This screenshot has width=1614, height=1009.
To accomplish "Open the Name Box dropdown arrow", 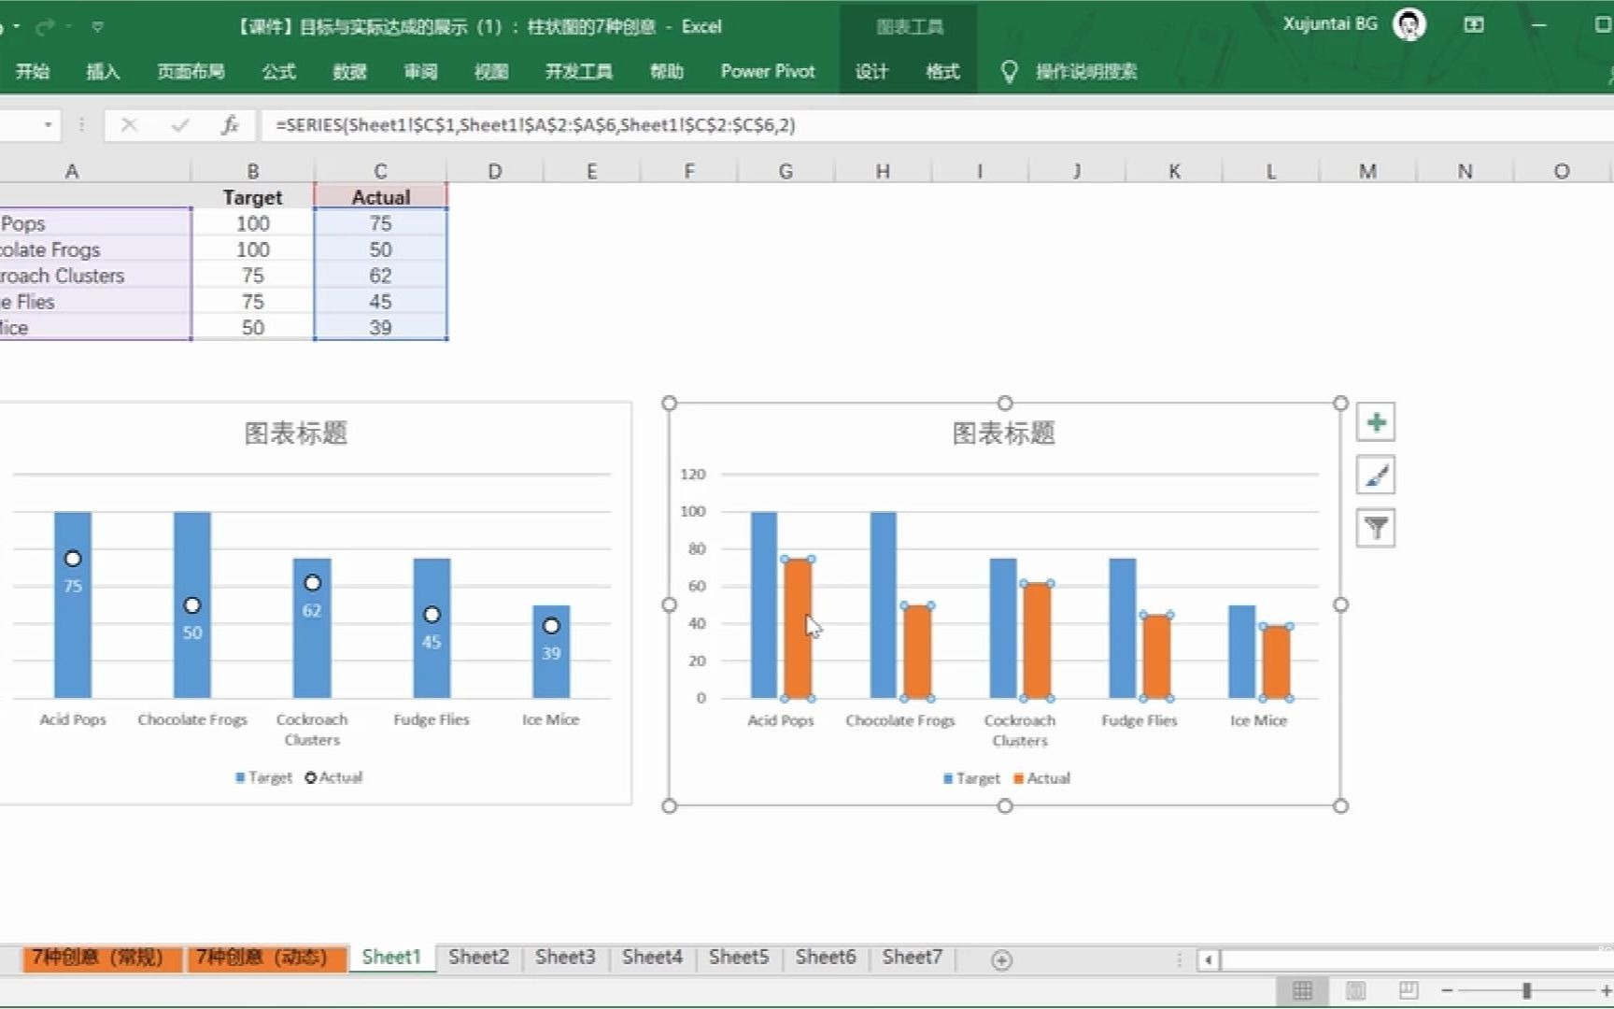I will click(x=49, y=124).
